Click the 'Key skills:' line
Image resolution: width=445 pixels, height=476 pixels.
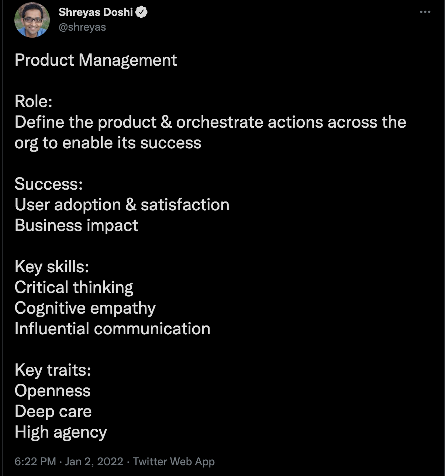coord(52,267)
